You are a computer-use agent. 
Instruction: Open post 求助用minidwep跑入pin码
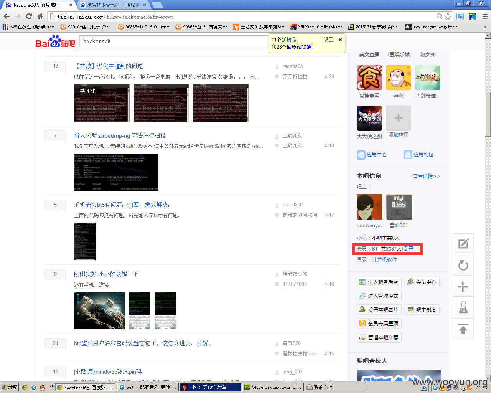[x=108, y=372]
